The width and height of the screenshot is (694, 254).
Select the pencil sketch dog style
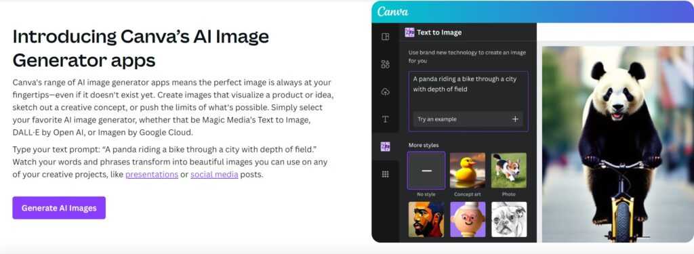508,219
